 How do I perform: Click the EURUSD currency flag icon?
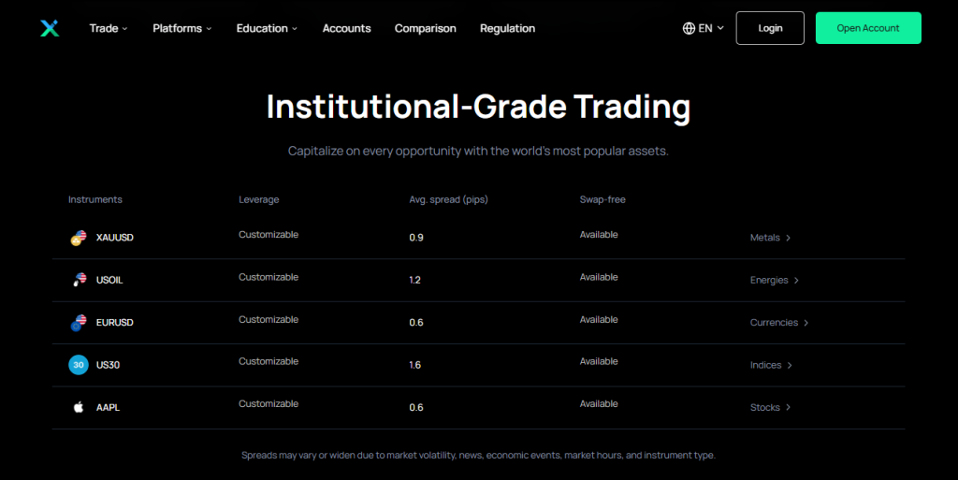(79, 323)
